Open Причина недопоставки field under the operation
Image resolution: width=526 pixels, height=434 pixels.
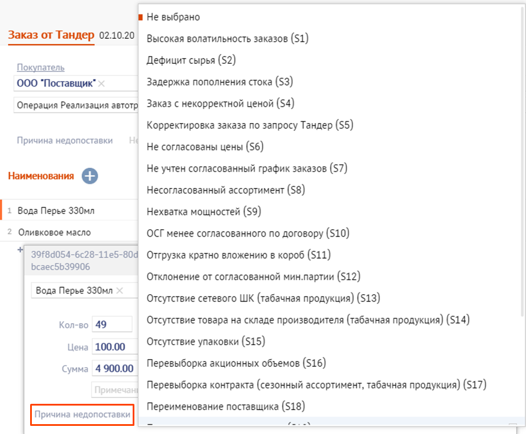65,140
